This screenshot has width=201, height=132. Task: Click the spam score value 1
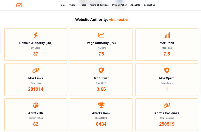167,89
